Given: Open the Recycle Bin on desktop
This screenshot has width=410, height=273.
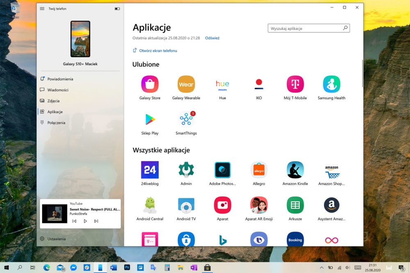Looking at the screenshot, I should pos(15,11).
